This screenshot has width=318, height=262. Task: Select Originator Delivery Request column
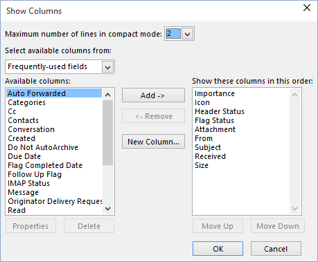pyautogui.click(x=54, y=201)
